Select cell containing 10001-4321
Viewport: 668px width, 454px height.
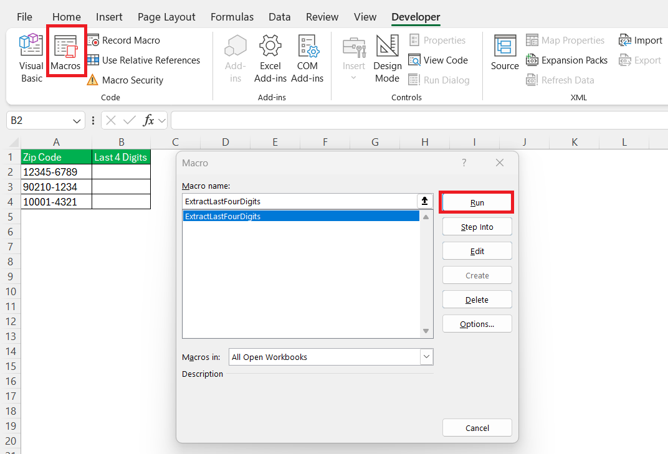click(x=56, y=202)
